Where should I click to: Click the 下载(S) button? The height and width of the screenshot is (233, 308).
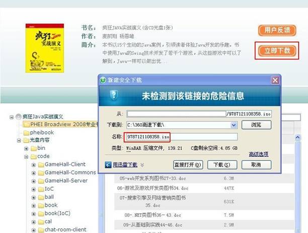222,165
